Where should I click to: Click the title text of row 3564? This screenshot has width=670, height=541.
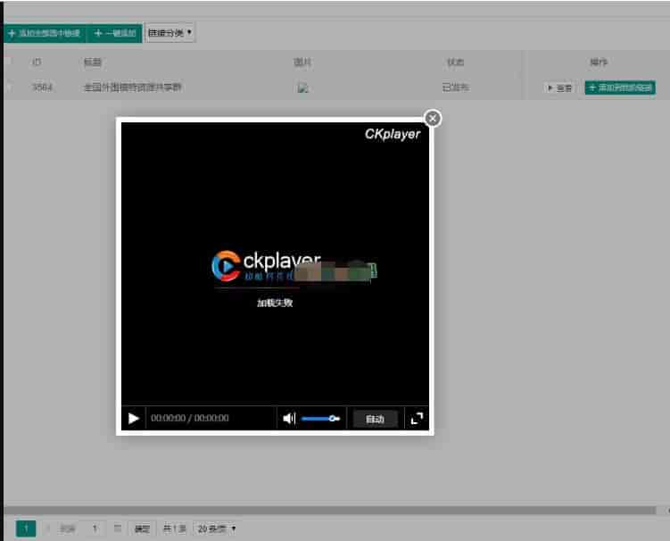coord(133,87)
